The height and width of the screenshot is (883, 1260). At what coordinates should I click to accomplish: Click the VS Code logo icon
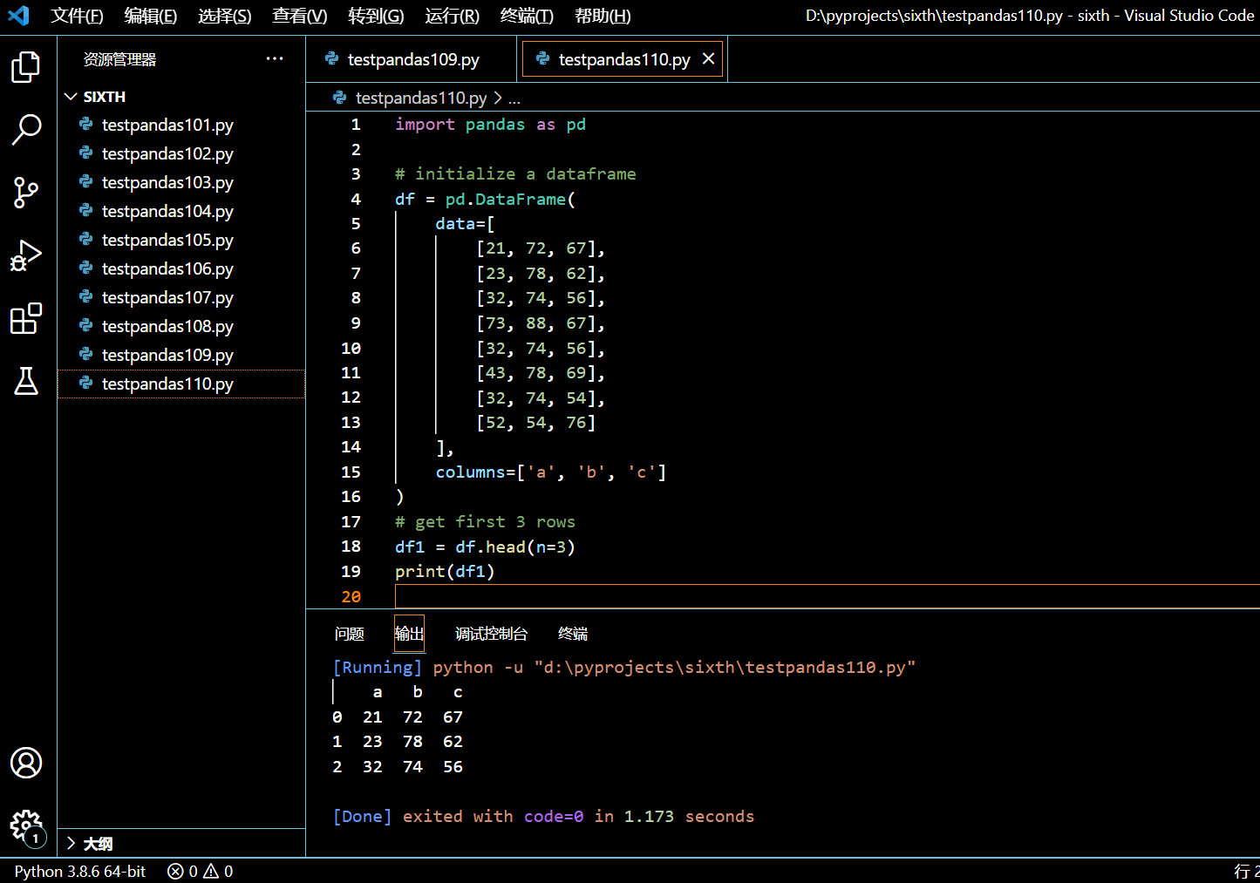point(18,16)
